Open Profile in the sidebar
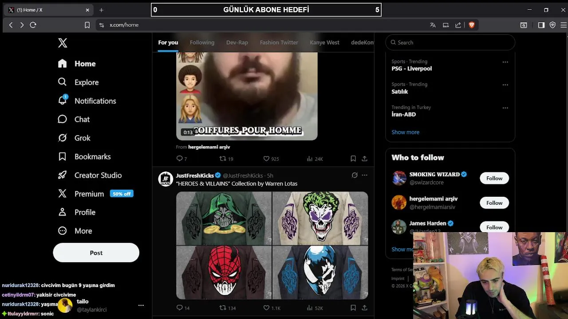 coord(77,213)
